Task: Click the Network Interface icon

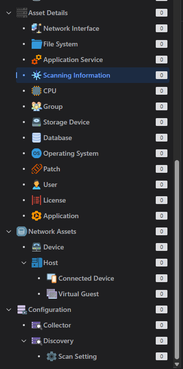Action: point(37,28)
